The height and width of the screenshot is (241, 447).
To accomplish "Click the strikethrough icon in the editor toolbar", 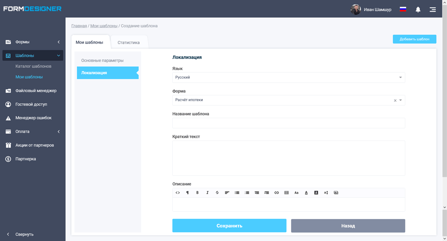I will [x=217, y=193].
